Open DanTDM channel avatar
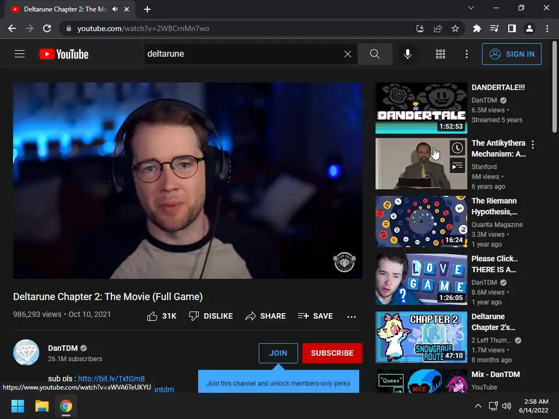This screenshot has width=559, height=419. (26, 352)
